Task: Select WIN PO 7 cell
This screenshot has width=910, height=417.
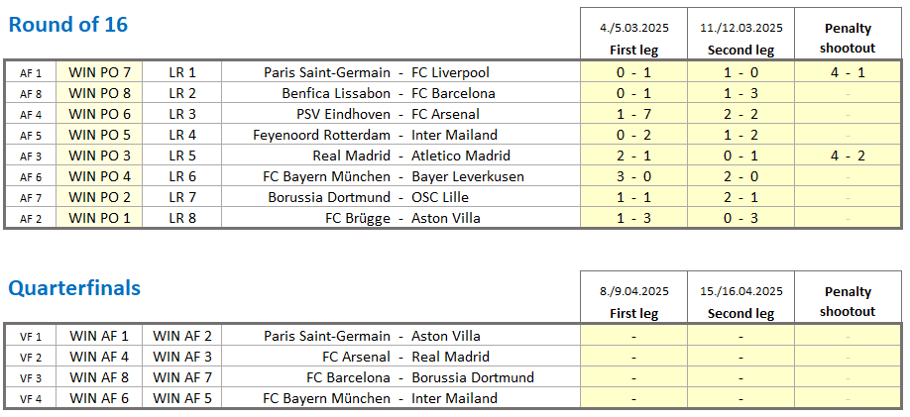Action: [x=99, y=72]
